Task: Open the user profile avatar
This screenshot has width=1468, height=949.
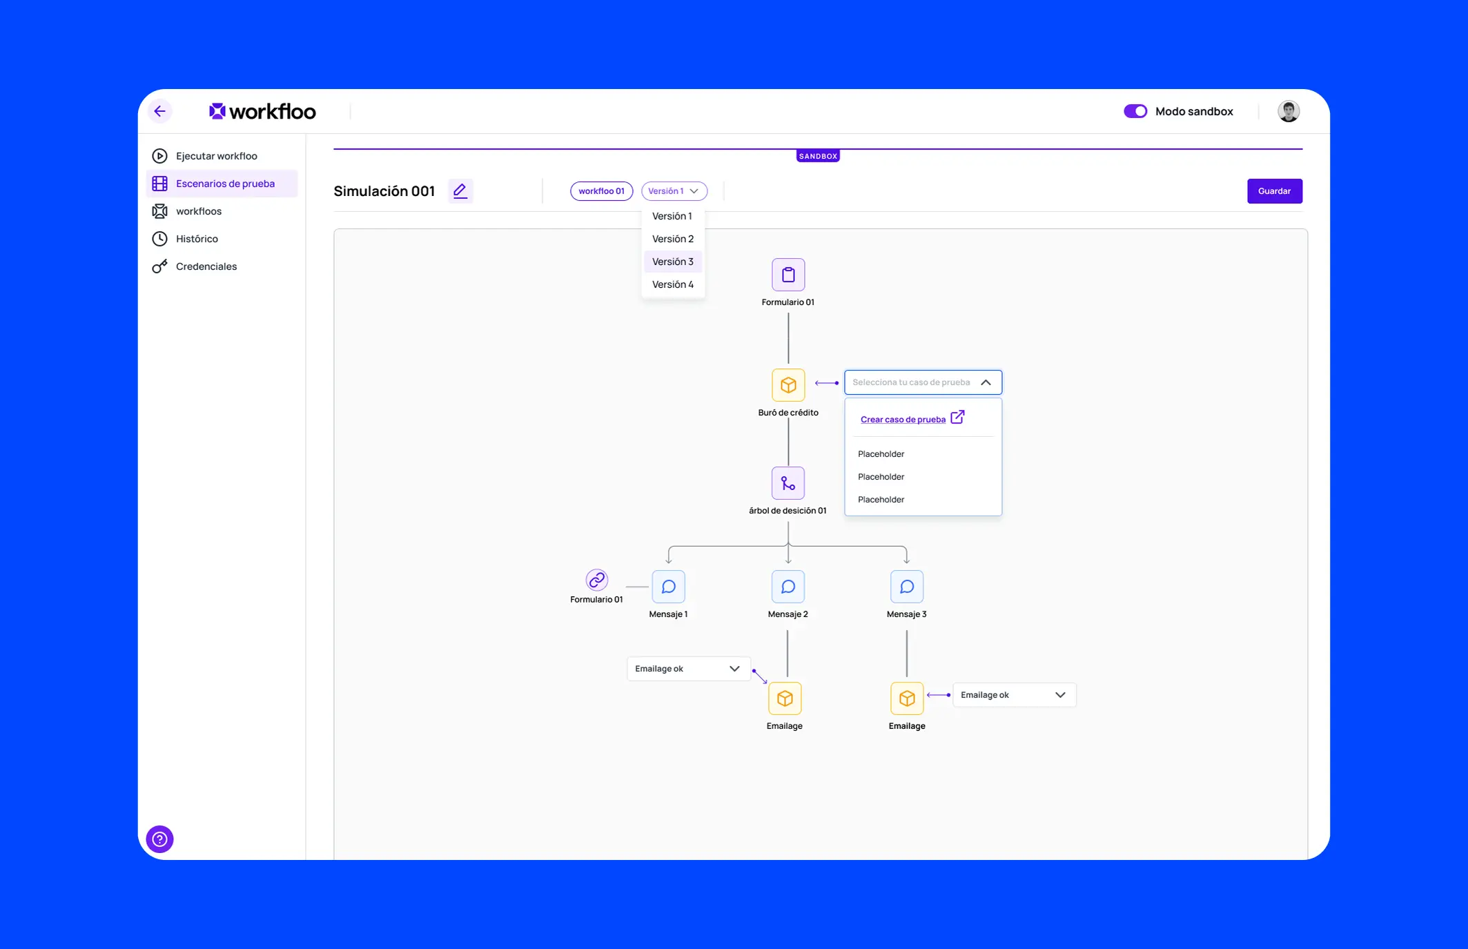Action: click(1288, 111)
